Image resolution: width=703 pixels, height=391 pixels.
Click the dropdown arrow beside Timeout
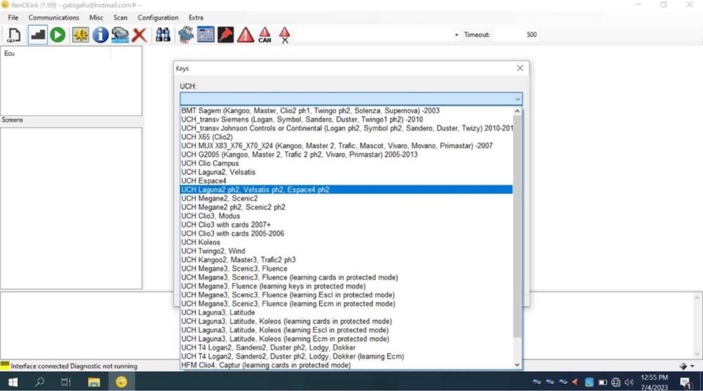click(456, 34)
